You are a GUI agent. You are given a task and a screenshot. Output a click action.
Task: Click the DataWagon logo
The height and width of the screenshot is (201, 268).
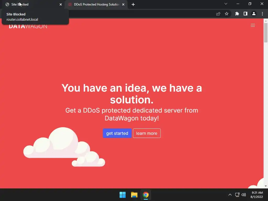[28, 26]
